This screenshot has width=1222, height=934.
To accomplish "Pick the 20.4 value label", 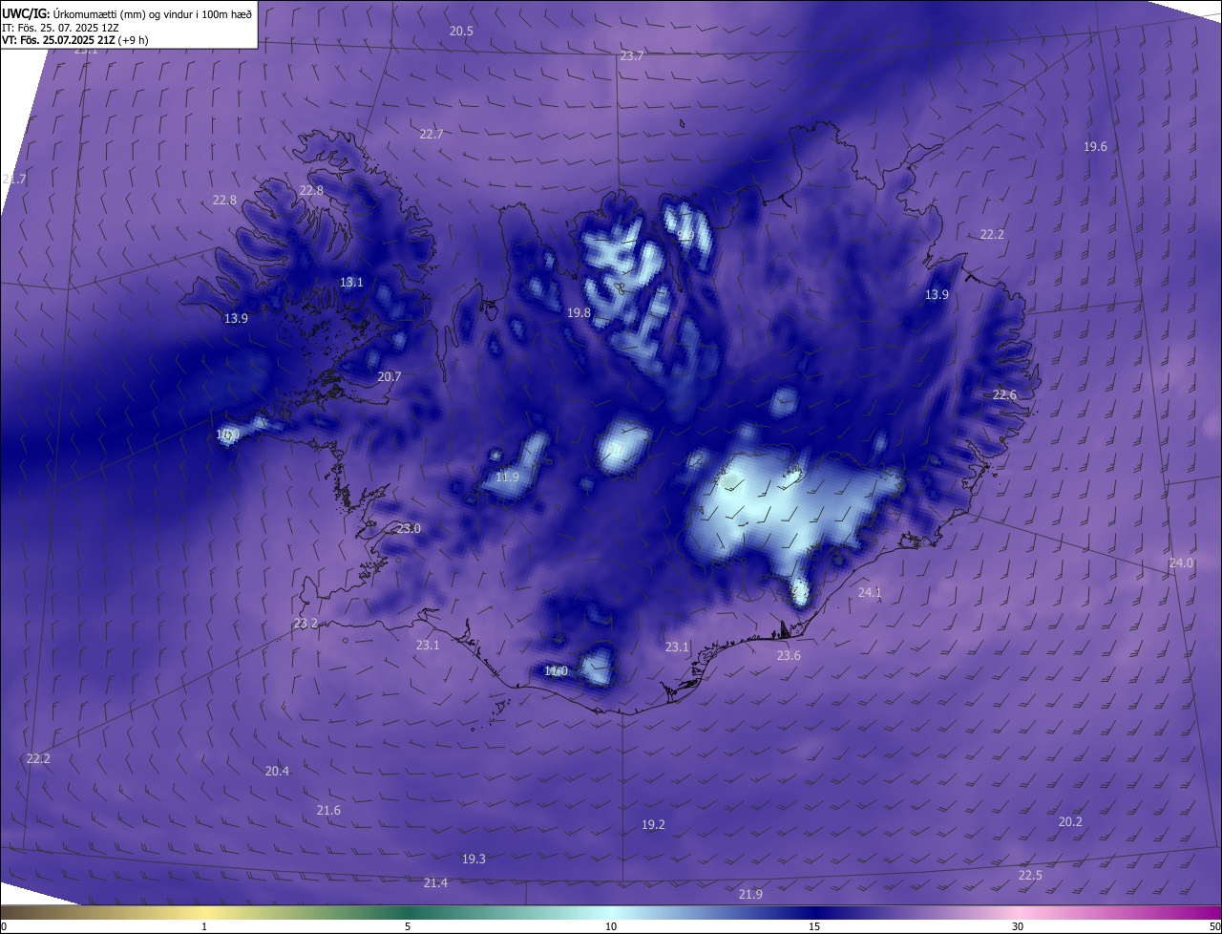I will (277, 772).
